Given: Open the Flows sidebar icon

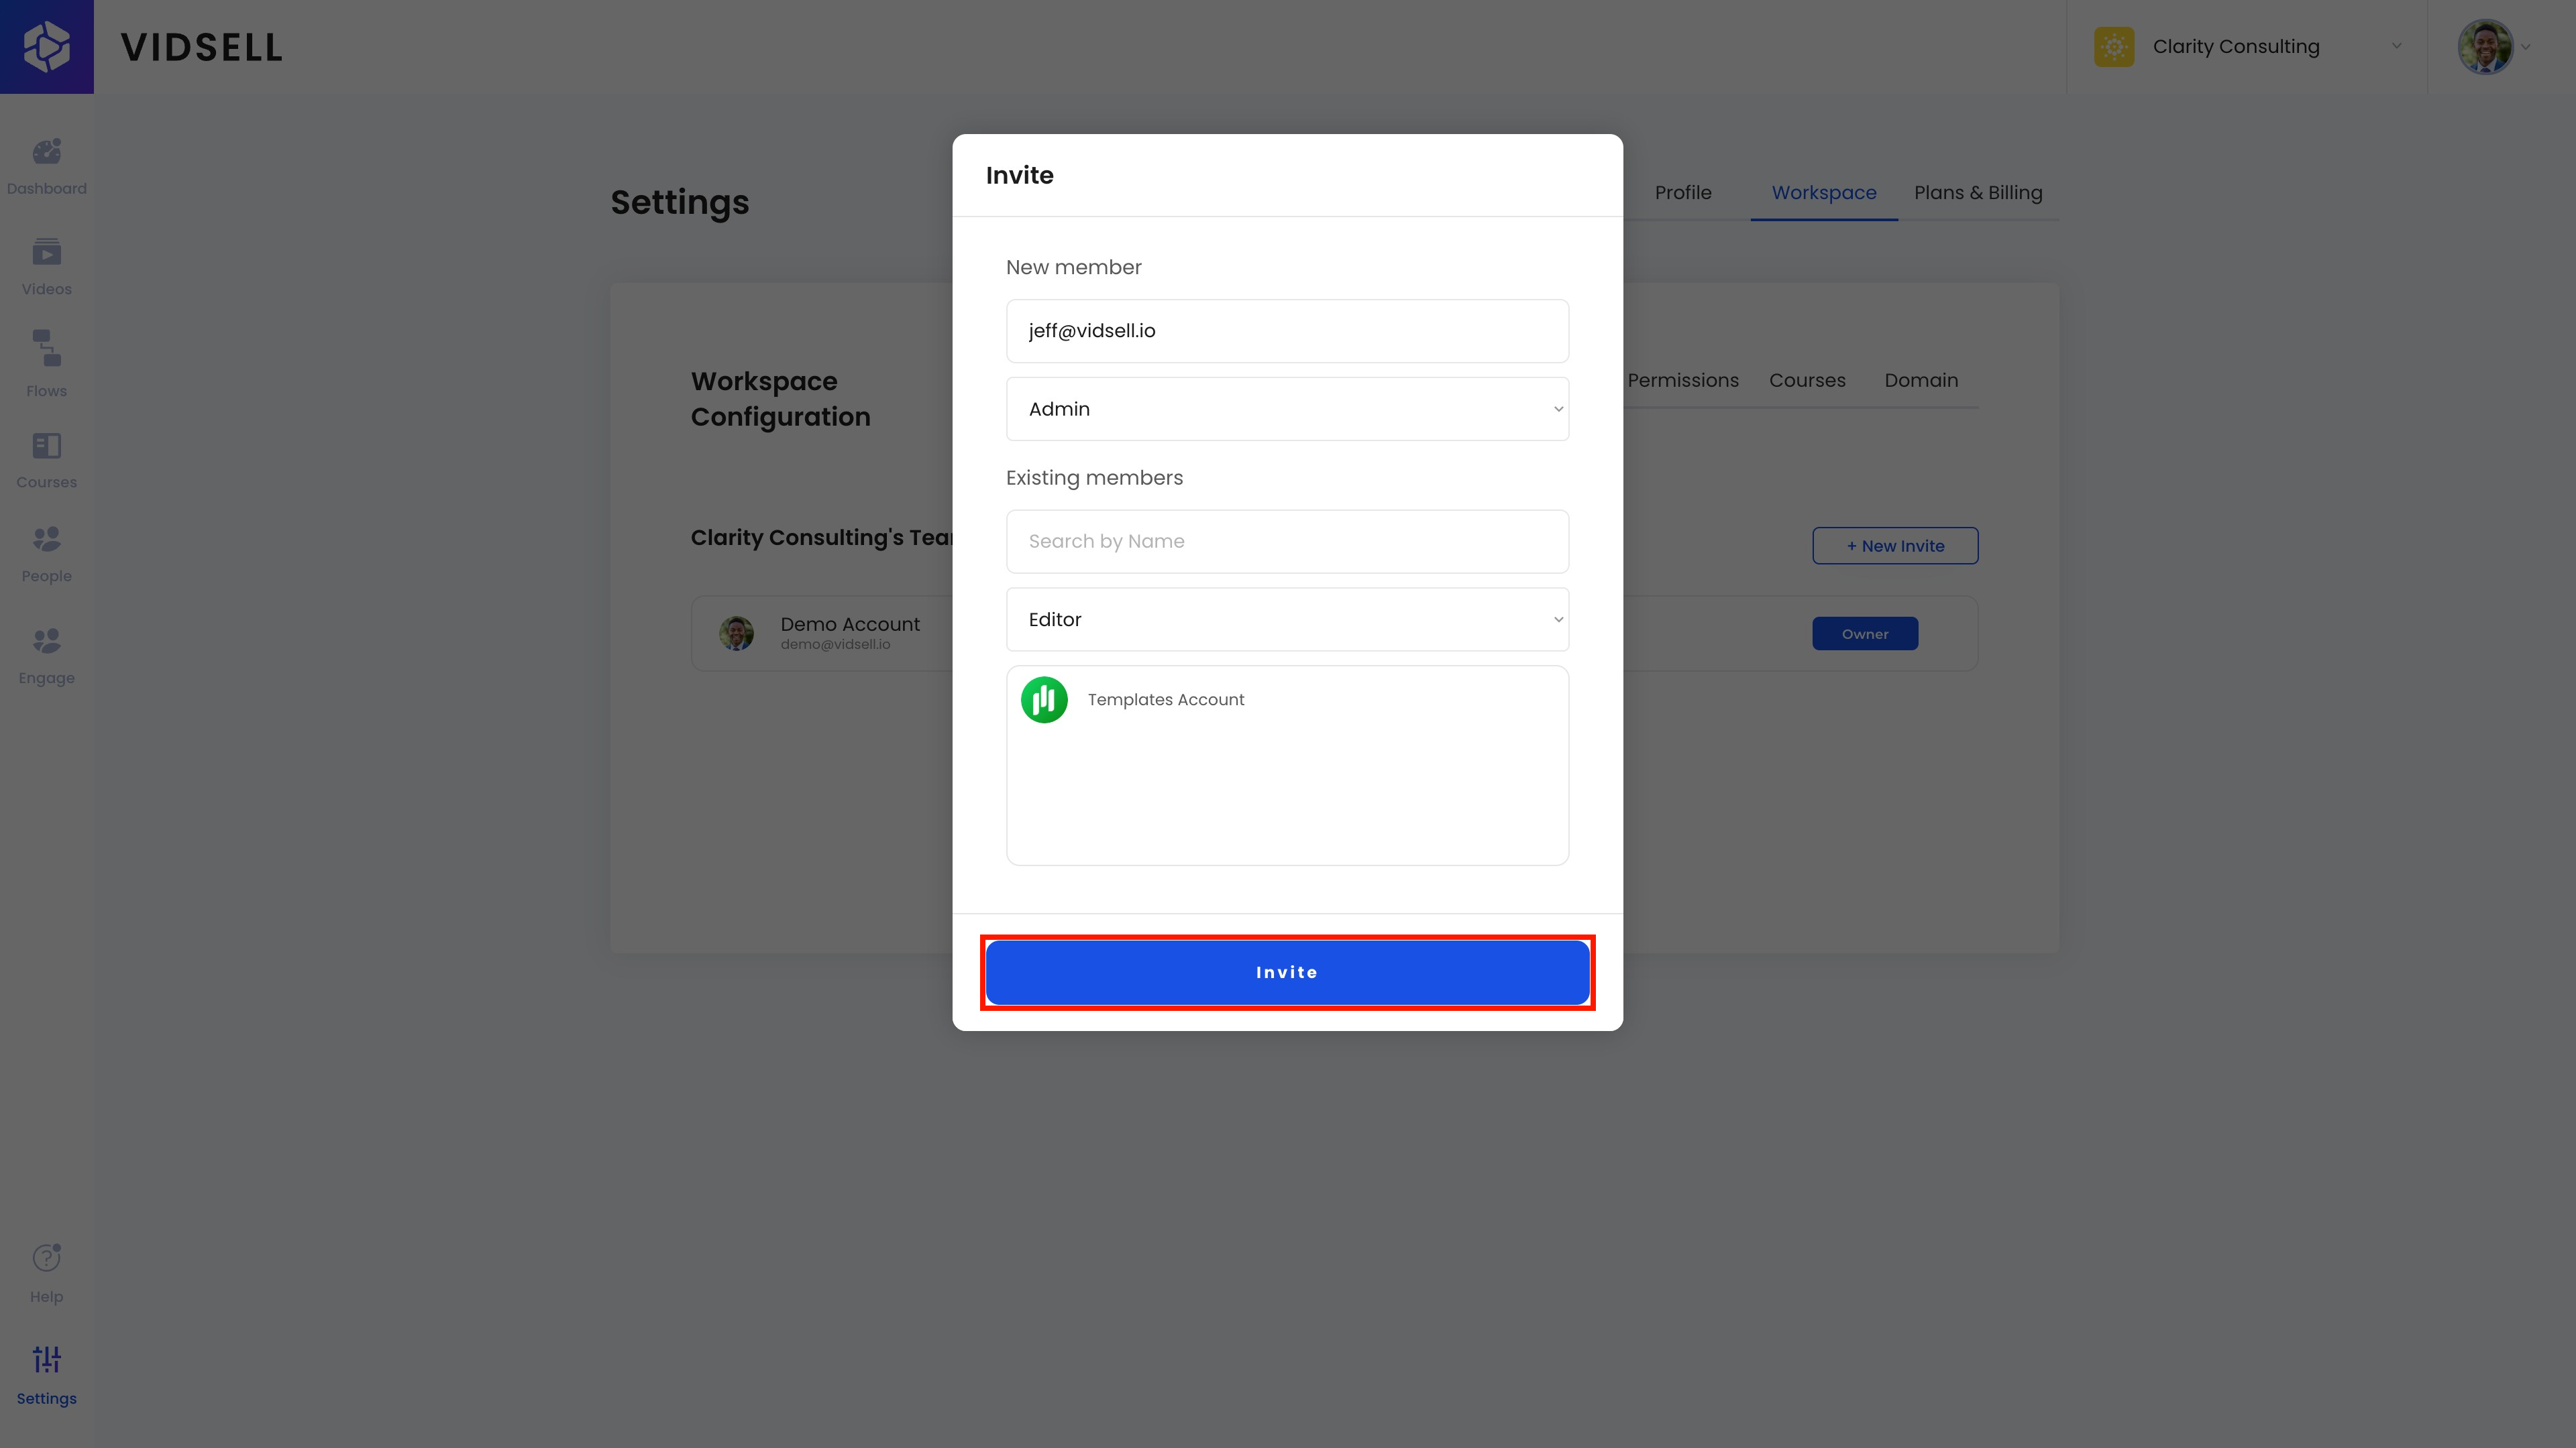Looking at the screenshot, I should pos(46,349).
